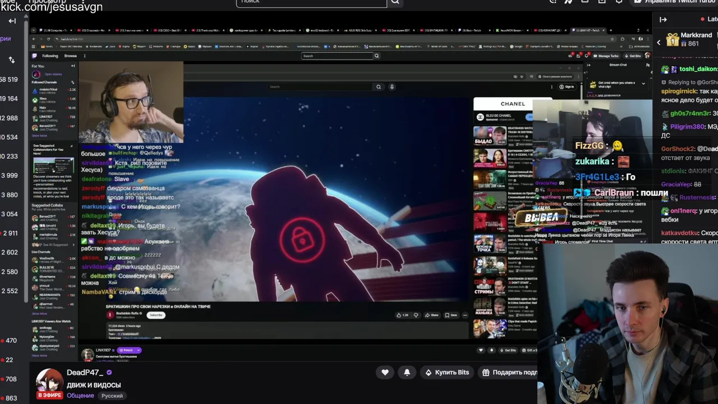Click the Купить Bits button
718x404 pixels.
(x=447, y=372)
